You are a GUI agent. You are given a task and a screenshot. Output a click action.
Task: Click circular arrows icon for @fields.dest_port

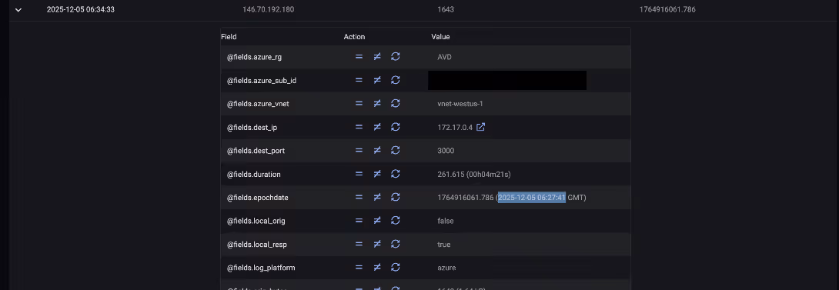click(x=396, y=151)
